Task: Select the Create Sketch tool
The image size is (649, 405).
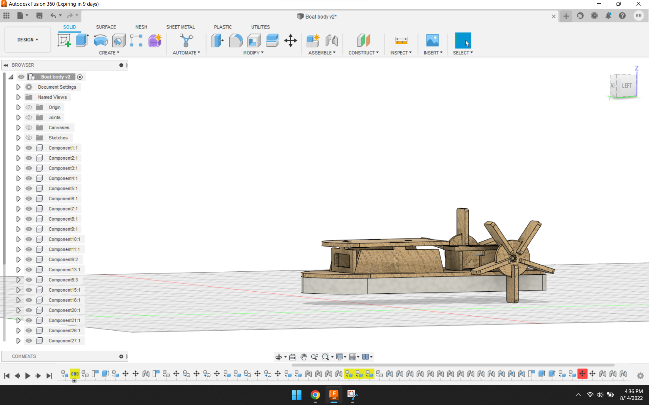Action: (64, 40)
